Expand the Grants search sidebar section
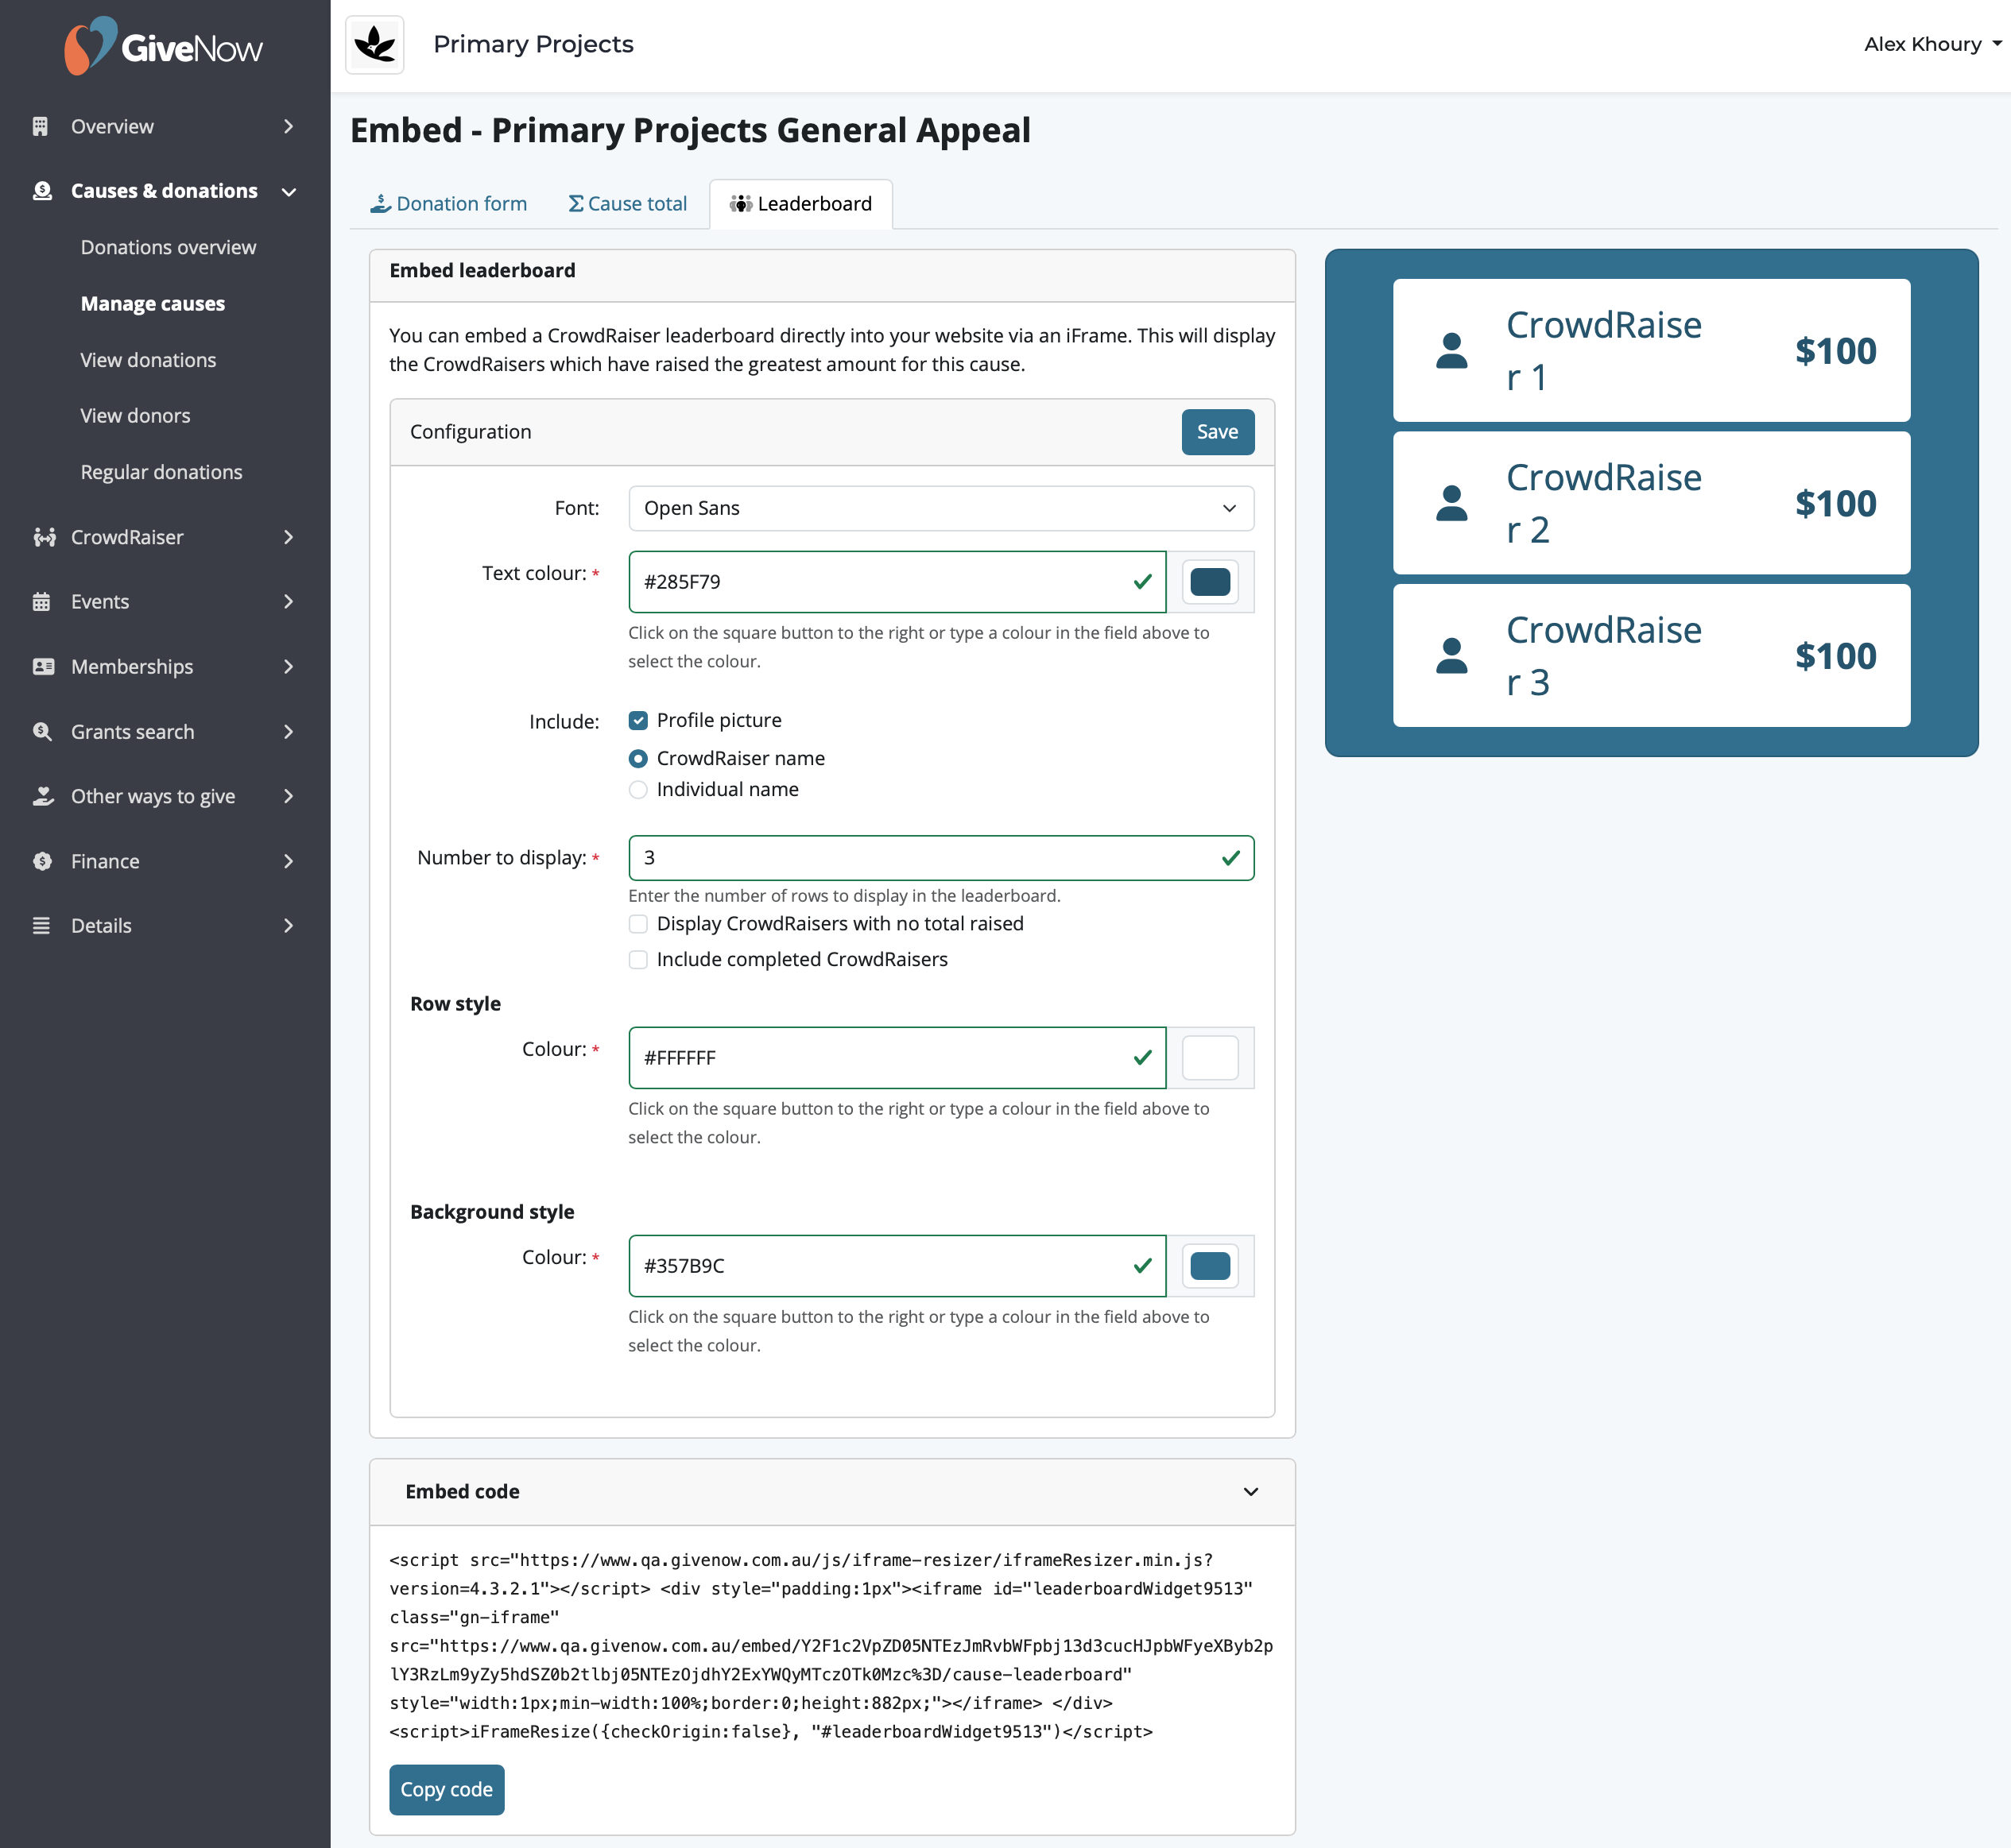 click(289, 732)
